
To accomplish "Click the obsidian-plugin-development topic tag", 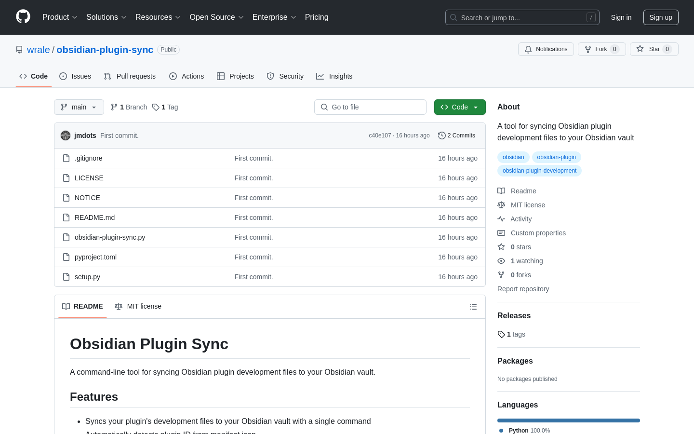I will click(539, 171).
